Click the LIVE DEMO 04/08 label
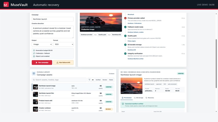Viewport: 218px width, 122px height. 206,5
